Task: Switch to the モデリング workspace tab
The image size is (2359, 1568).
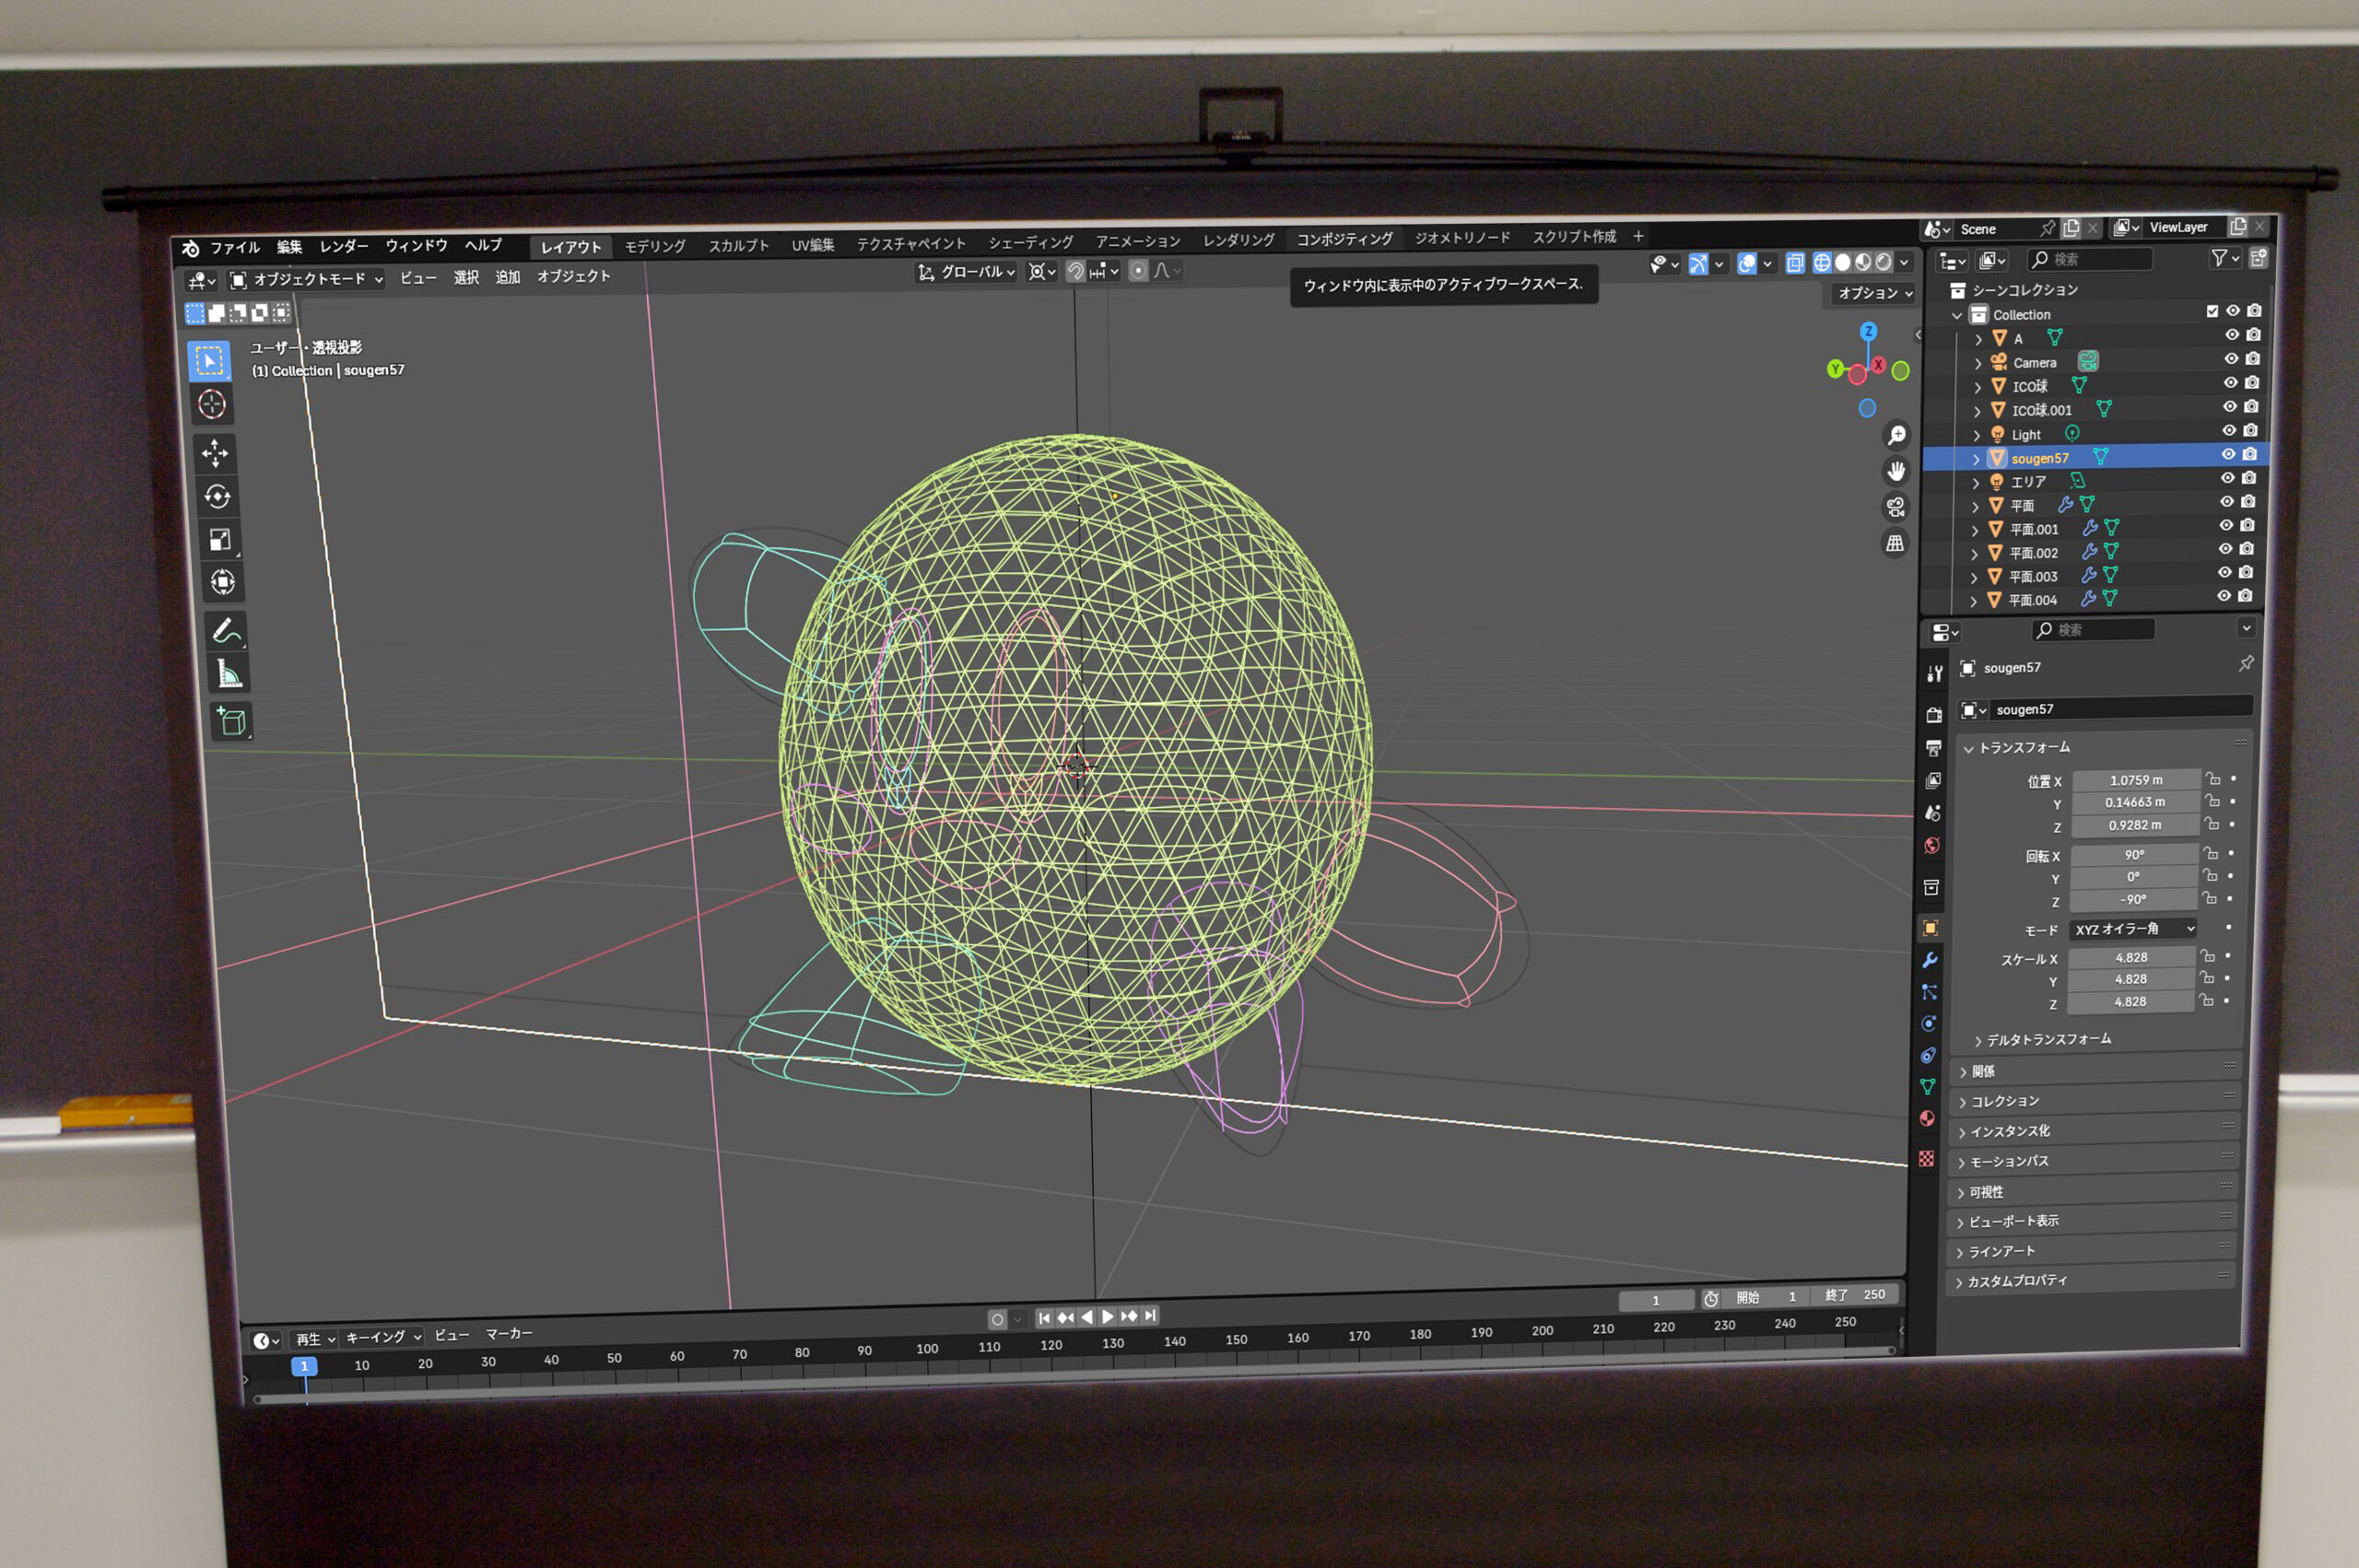Action: tap(655, 247)
